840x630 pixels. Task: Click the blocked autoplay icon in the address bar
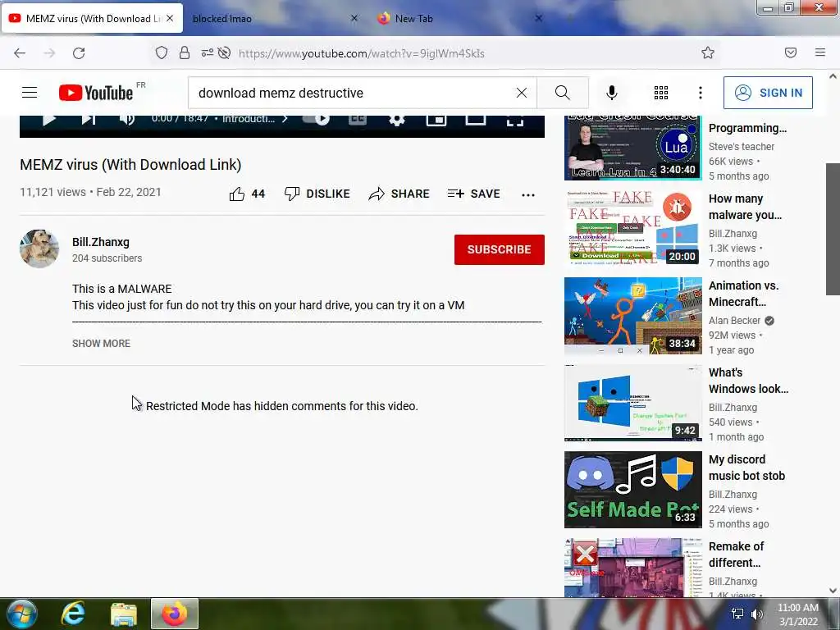225,52
